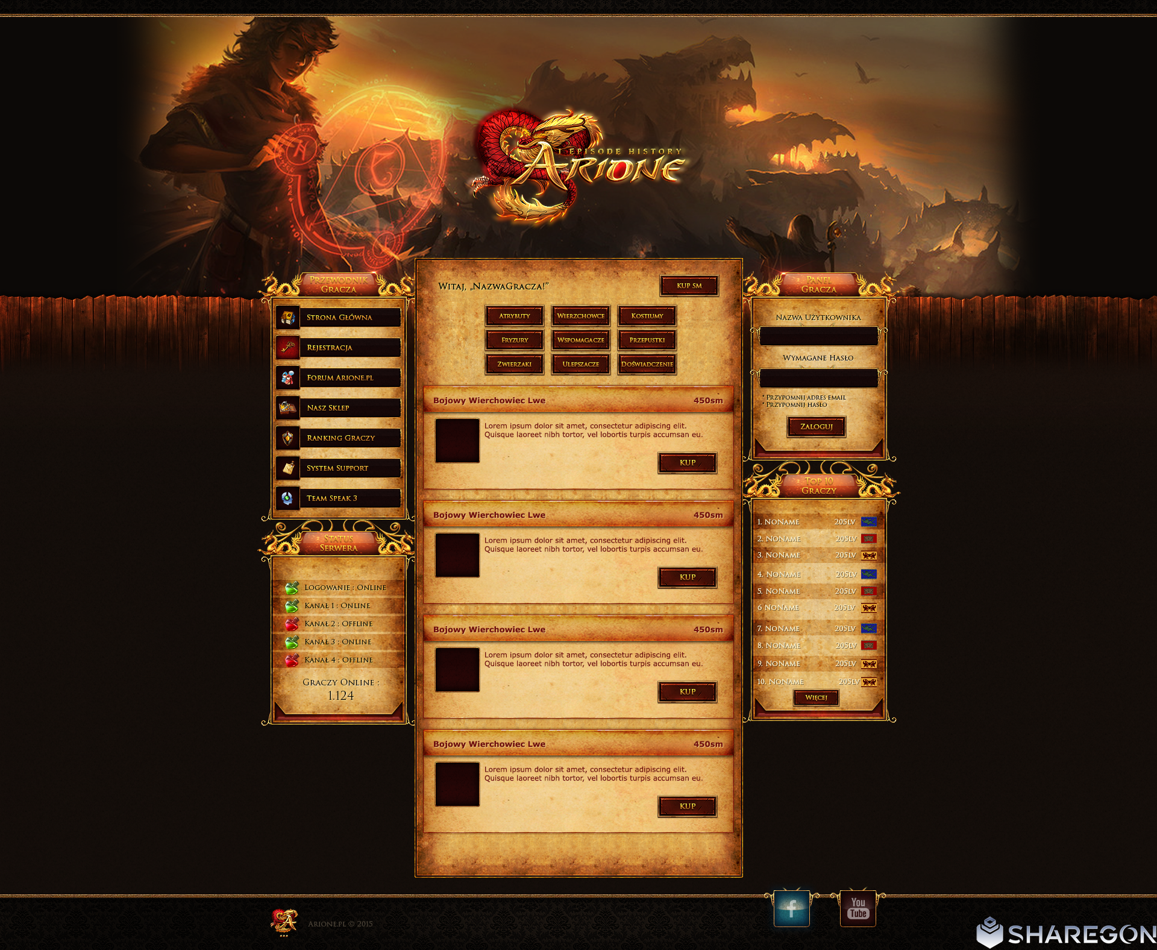Click Przypomnij hasło link
1157x950 pixels.
(796, 405)
